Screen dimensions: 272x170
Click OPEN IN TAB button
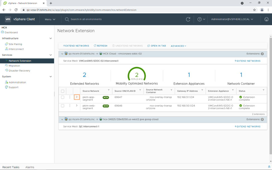point(157,46)
